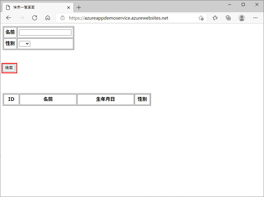
Task: Select the 検索一覧画面 tab
Action: coord(33,7)
